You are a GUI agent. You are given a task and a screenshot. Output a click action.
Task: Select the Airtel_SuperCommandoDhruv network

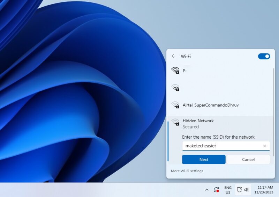click(x=220, y=105)
